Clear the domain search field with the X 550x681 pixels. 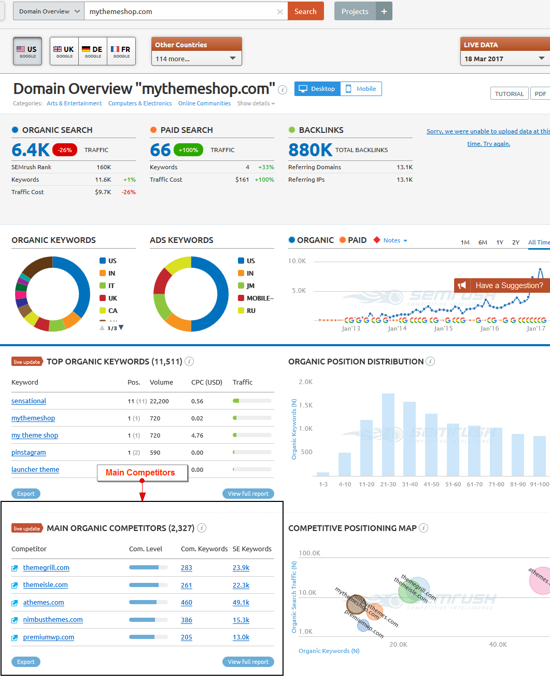pyautogui.click(x=280, y=11)
